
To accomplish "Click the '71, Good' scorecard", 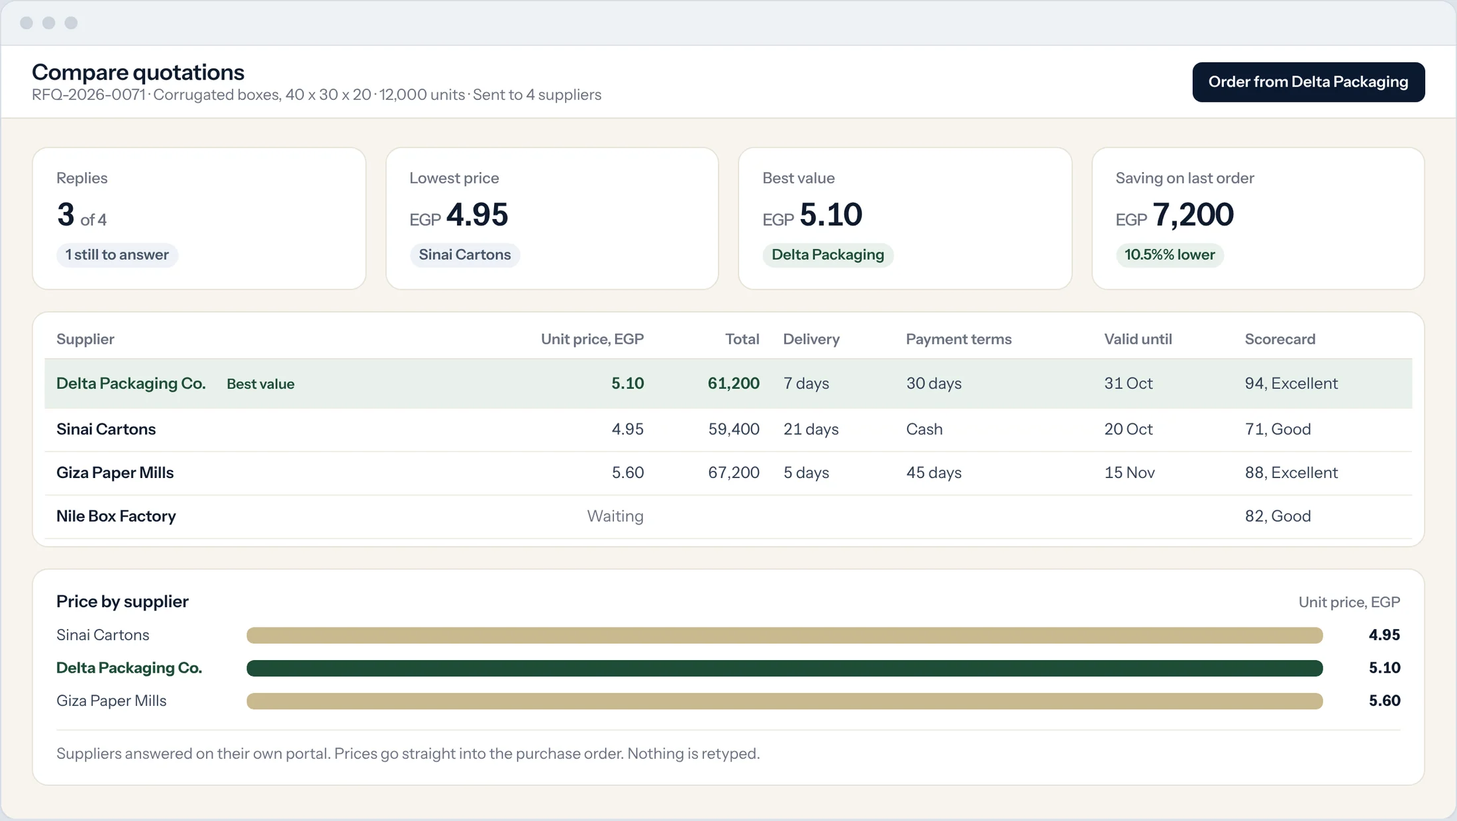I will pyautogui.click(x=1278, y=429).
